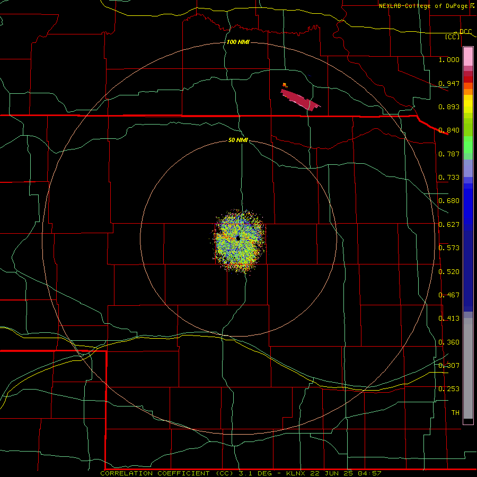Select the 0.573 legend value
Viewport: 477px width, 477px height.
[x=449, y=248]
